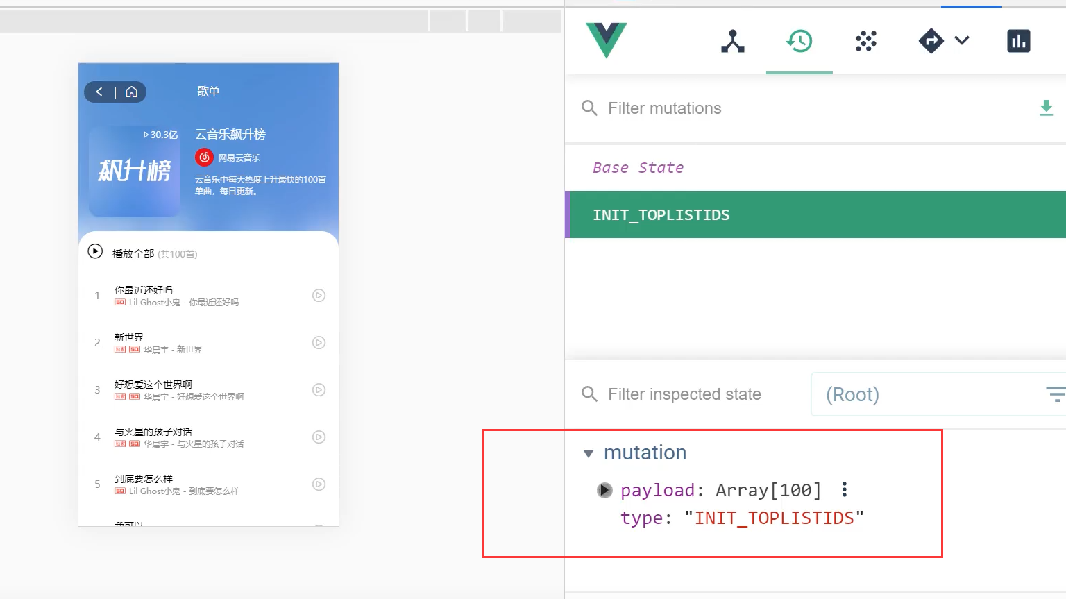Click the search icon in Filter mutations
Viewport: 1066px width, 599px height.
pyautogui.click(x=589, y=108)
